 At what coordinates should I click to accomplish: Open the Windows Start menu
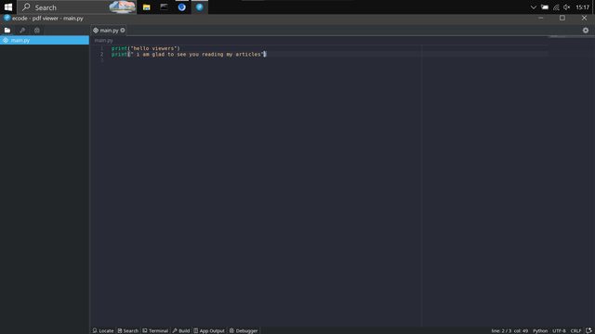pos(8,7)
